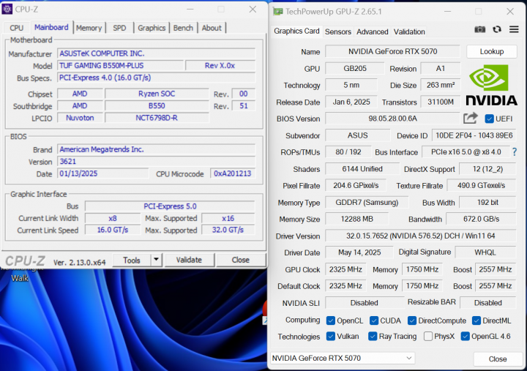Click manufacturer ASUSTeK COMPUTER INC.

[157, 53]
